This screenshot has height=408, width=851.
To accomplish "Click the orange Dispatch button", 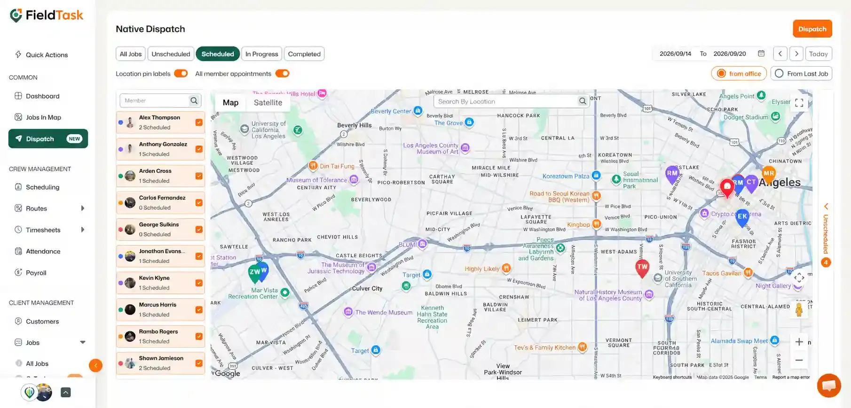I will coord(812,29).
